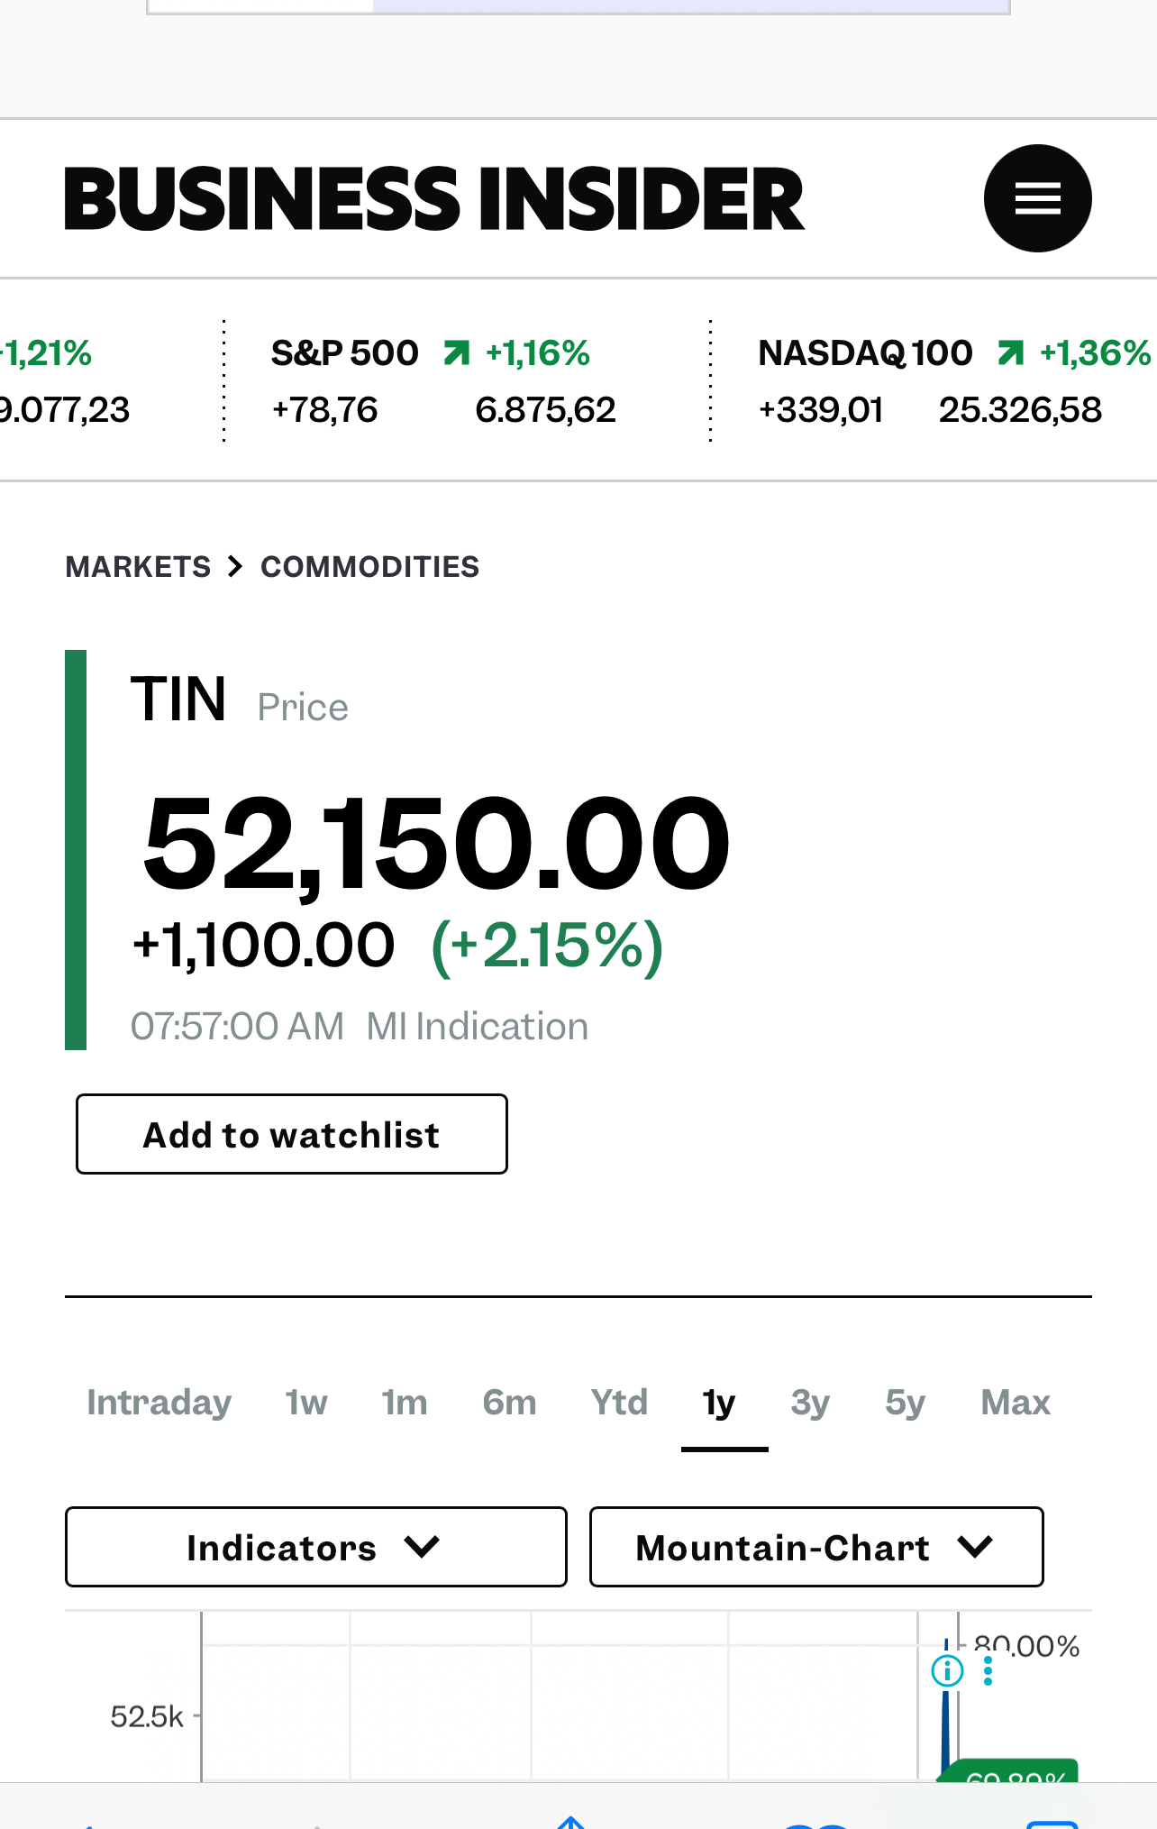The image size is (1157, 1829).
Task: Click Add to watchlist button
Action: [291, 1134]
